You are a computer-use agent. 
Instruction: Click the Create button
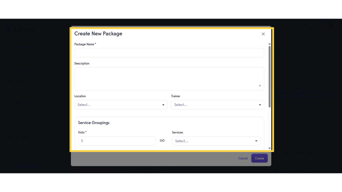[x=259, y=158]
